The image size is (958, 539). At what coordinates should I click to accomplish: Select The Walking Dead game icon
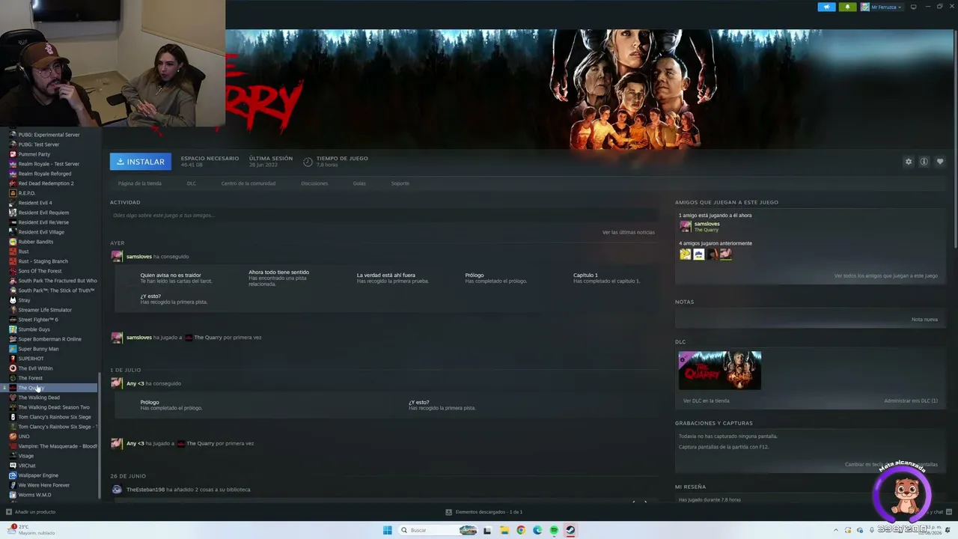(13, 398)
